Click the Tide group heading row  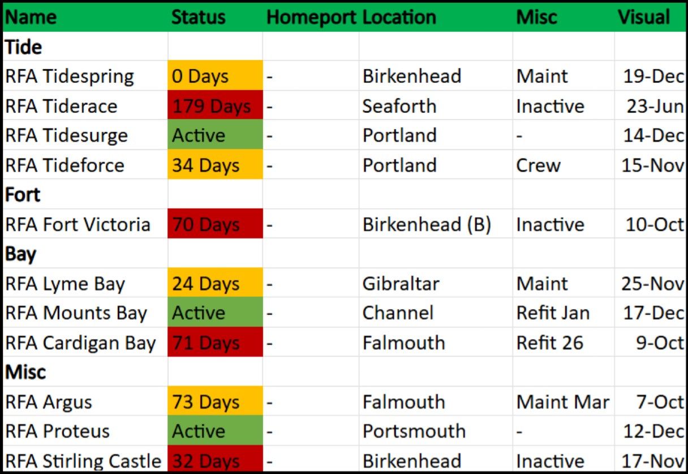click(24, 47)
